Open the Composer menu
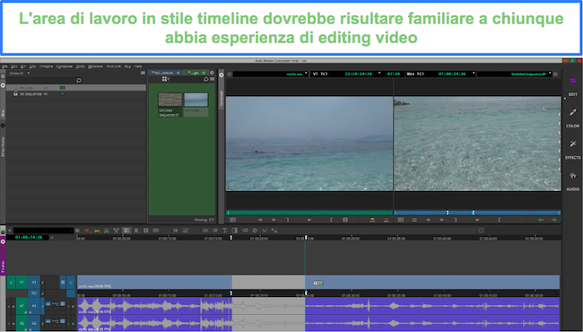Image resolution: width=583 pixels, height=332 pixels. click(x=65, y=66)
